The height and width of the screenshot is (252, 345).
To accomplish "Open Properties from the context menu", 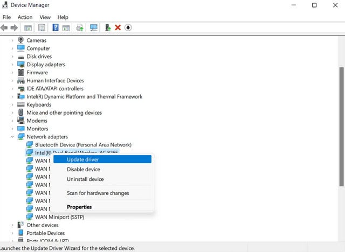I will tap(102, 207).
